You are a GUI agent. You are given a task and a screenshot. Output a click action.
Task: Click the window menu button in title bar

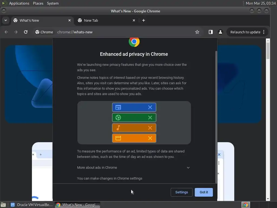point(4,11)
